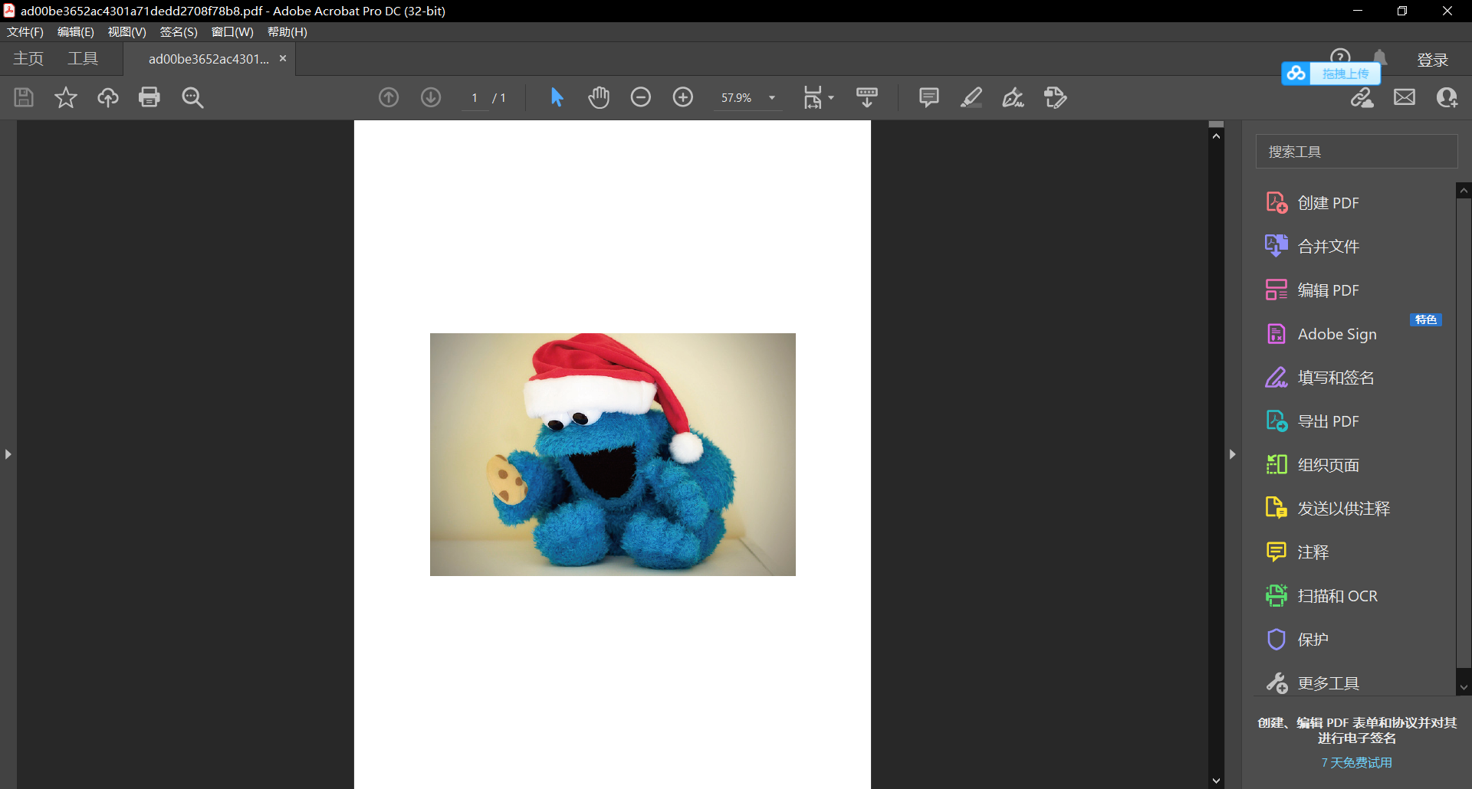Click the share link icon

(x=1362, y=97)
